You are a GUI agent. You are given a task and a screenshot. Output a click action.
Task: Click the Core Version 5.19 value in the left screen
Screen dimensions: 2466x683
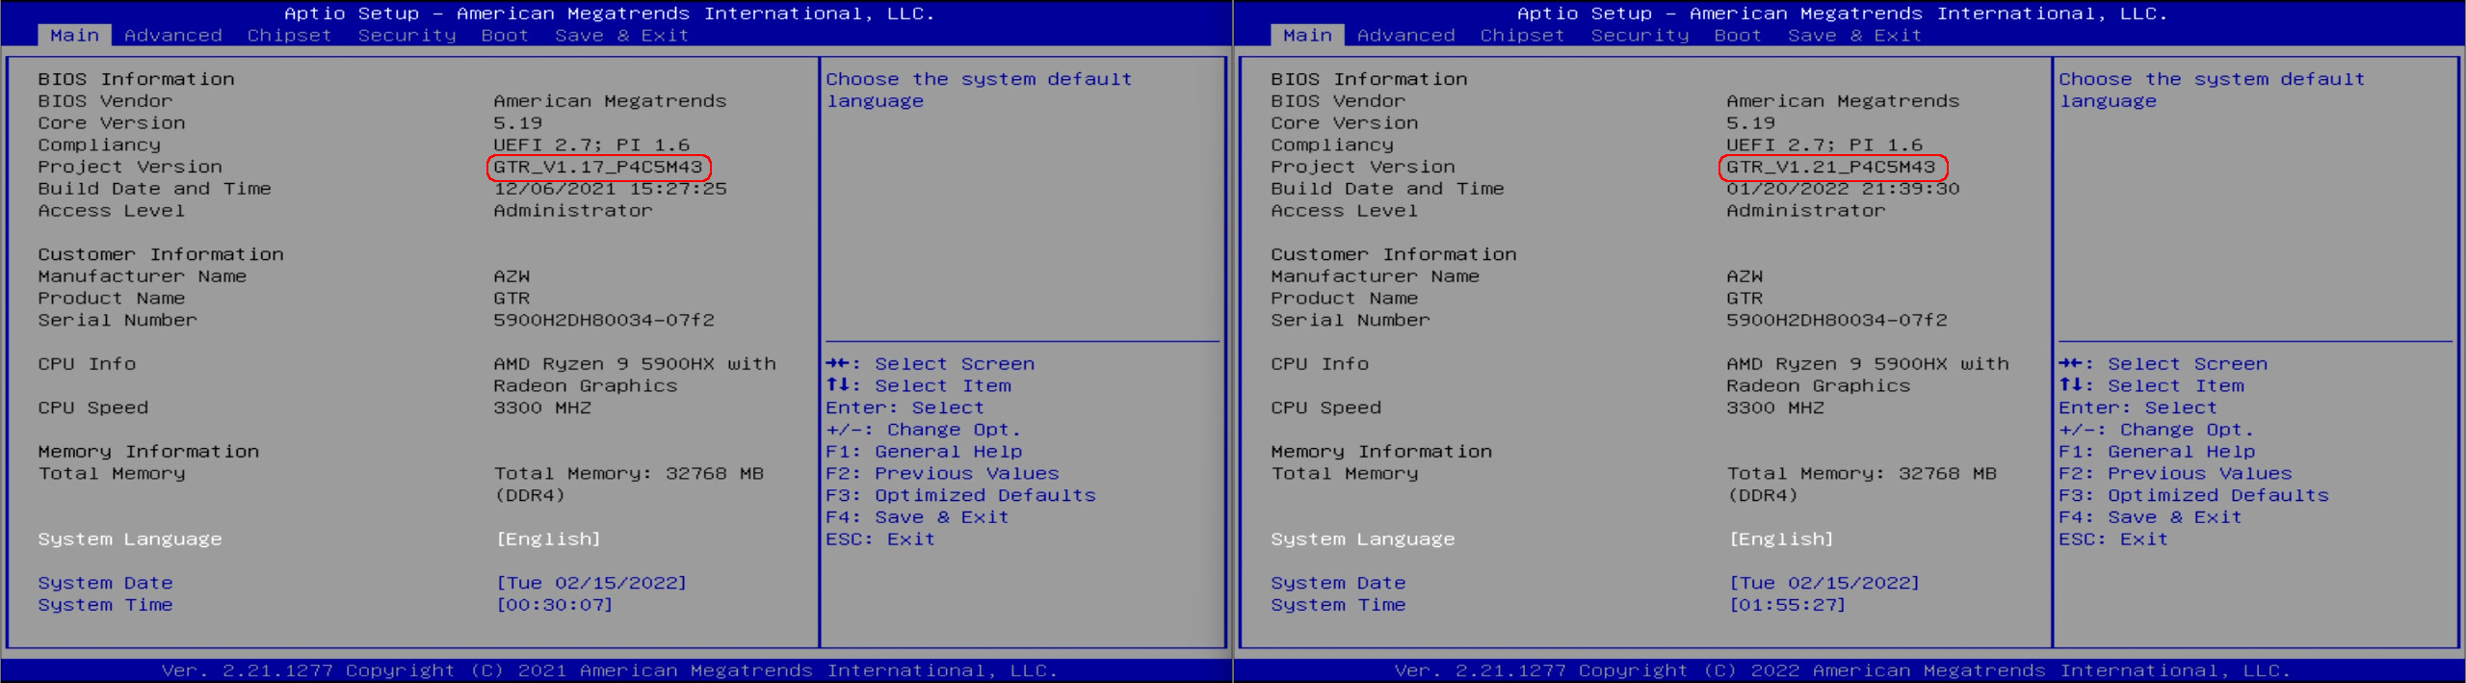pos(518,124)
